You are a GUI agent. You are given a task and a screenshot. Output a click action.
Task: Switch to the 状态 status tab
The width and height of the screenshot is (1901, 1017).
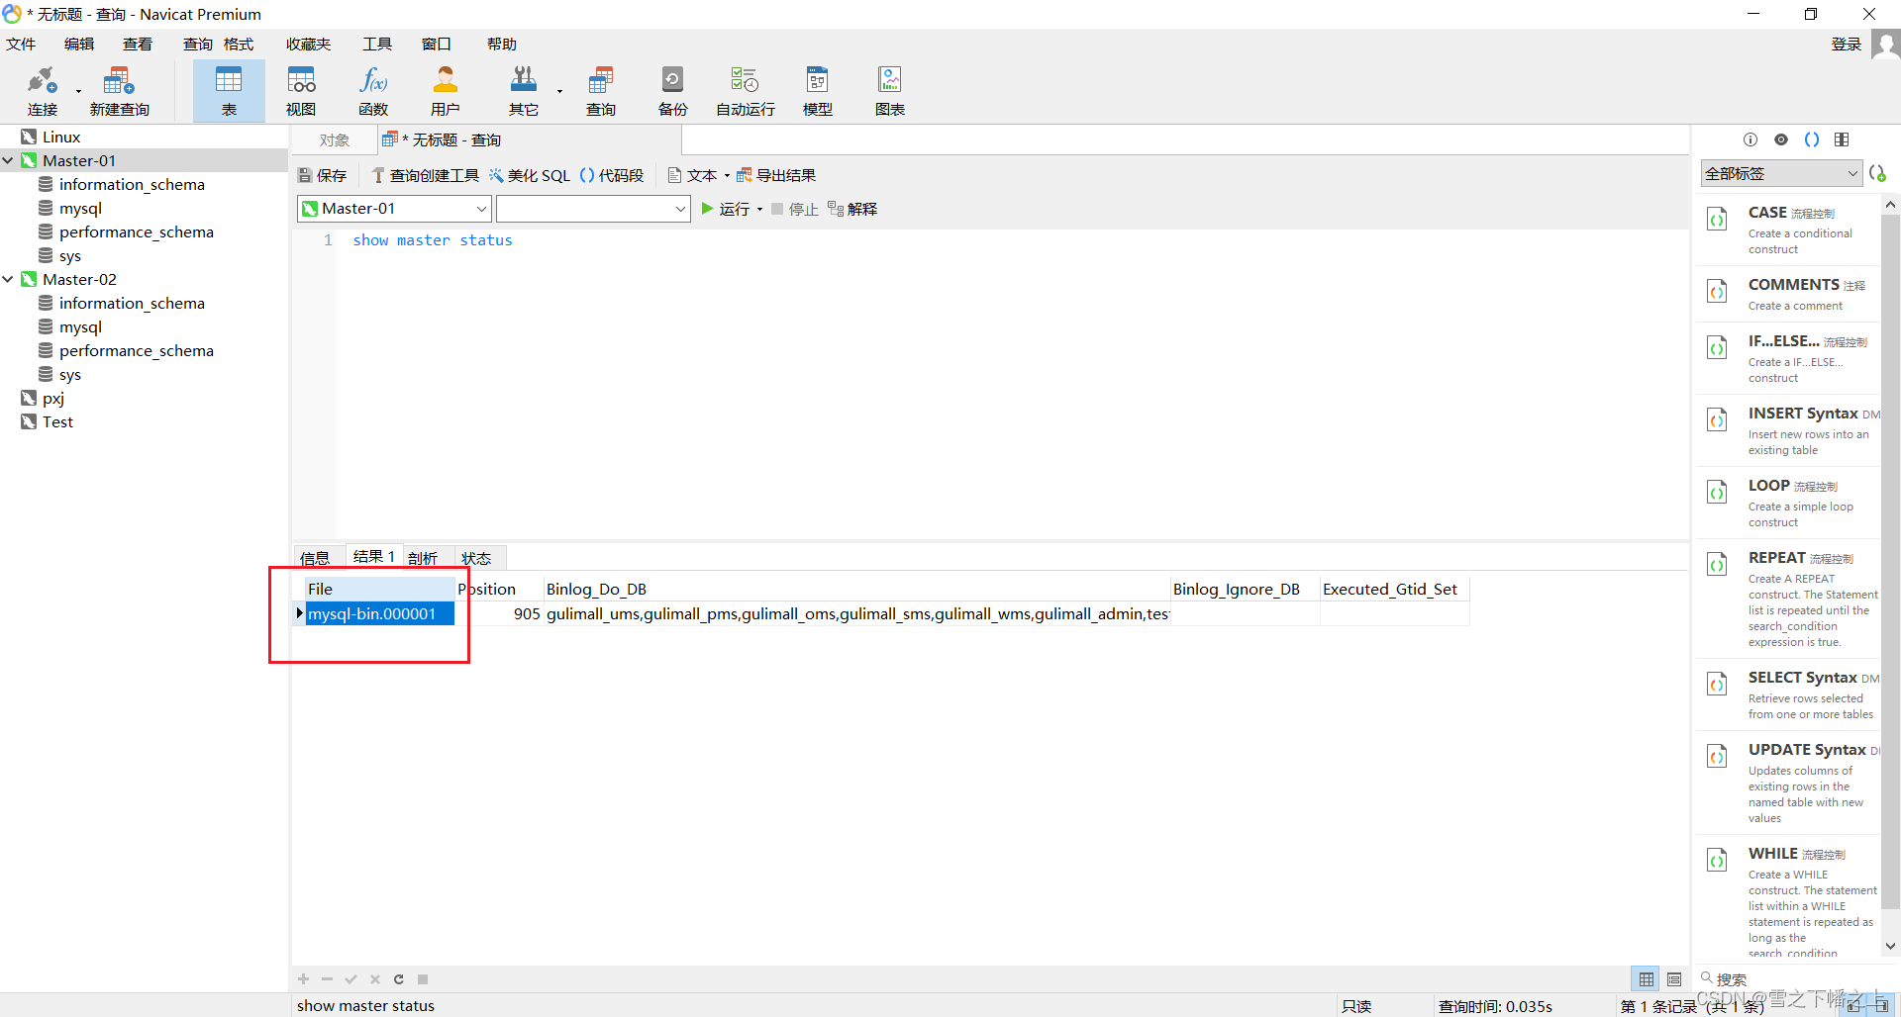(x=476, y=558)
